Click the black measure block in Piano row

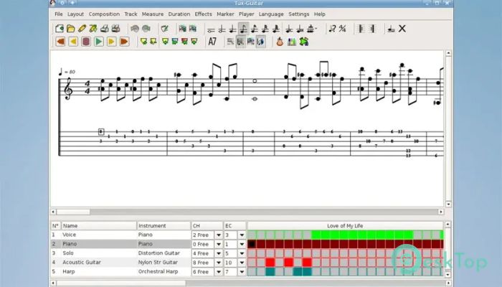[x=252, y=244]
